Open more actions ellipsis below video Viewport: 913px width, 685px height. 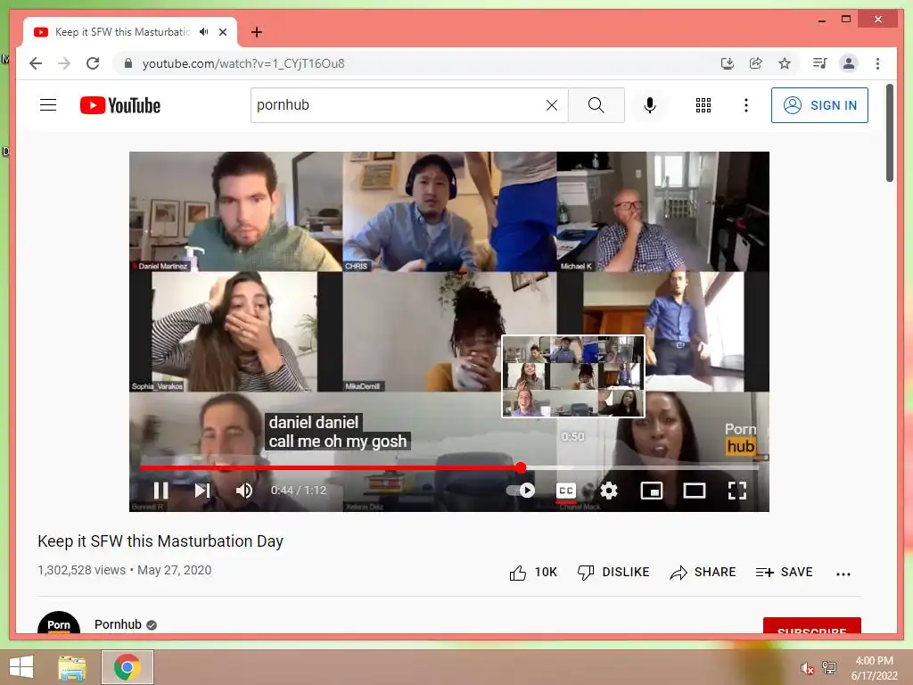[843, 574]
